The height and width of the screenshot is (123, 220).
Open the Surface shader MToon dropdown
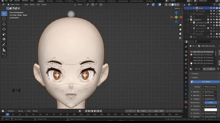click(x=210, y=87)
